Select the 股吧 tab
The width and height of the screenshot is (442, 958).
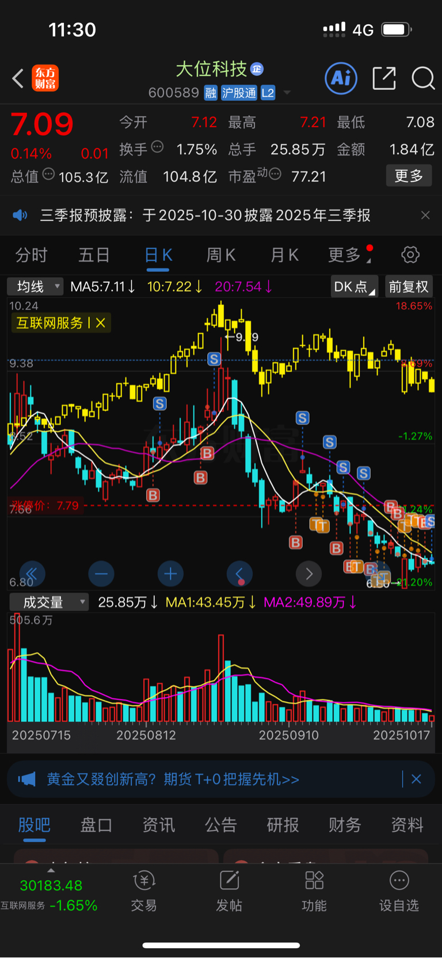(35, 825)
